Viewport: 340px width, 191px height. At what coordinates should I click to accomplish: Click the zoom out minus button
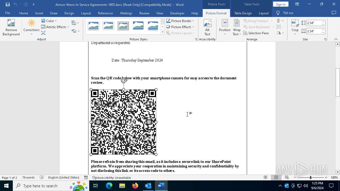(295, 177)
